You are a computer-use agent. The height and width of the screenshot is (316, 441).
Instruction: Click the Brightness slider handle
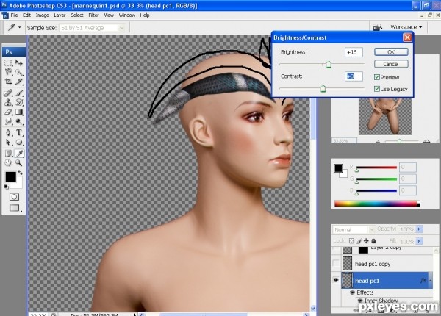click(x=329, y=65)
